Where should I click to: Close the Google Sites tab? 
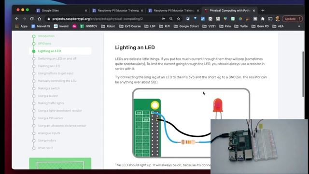pyautogui.click(x=86, y=11)
